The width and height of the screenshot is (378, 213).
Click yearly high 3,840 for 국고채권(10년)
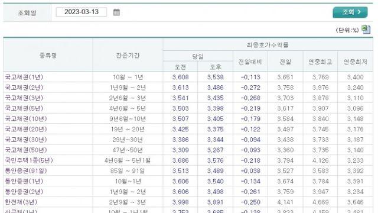[x=320, y=118]
